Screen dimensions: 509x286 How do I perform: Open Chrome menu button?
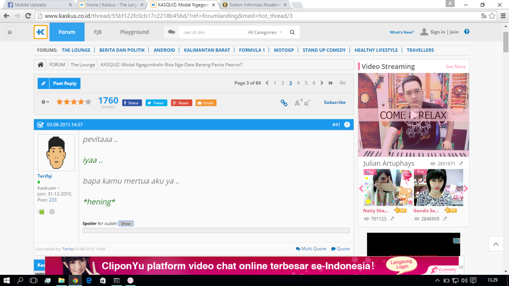click(503, 16)
